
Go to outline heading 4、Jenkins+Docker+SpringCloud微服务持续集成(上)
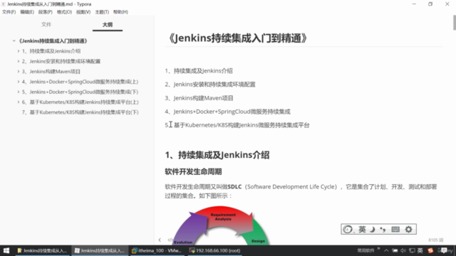click(x=80, y=82)
